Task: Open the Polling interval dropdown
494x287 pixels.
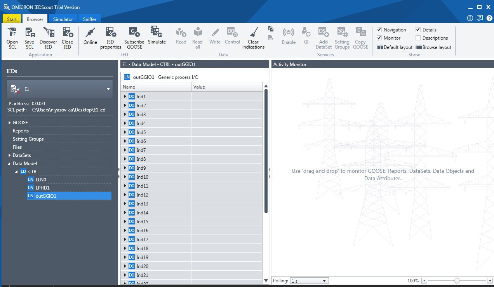Action: pyautogui.click(x=309, y=281)
